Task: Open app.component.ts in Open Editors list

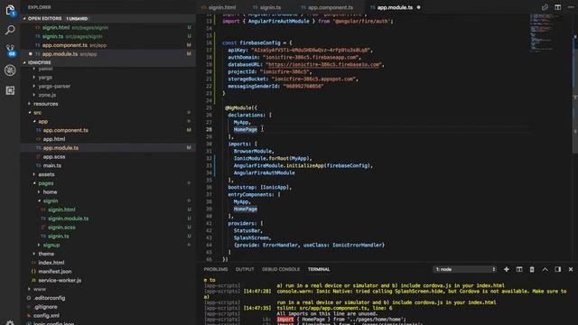Action: tap(108, 45)
